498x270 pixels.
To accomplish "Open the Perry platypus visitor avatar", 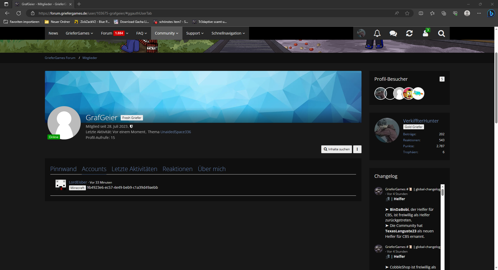I will pyautogui.click(x=418, y=93).
